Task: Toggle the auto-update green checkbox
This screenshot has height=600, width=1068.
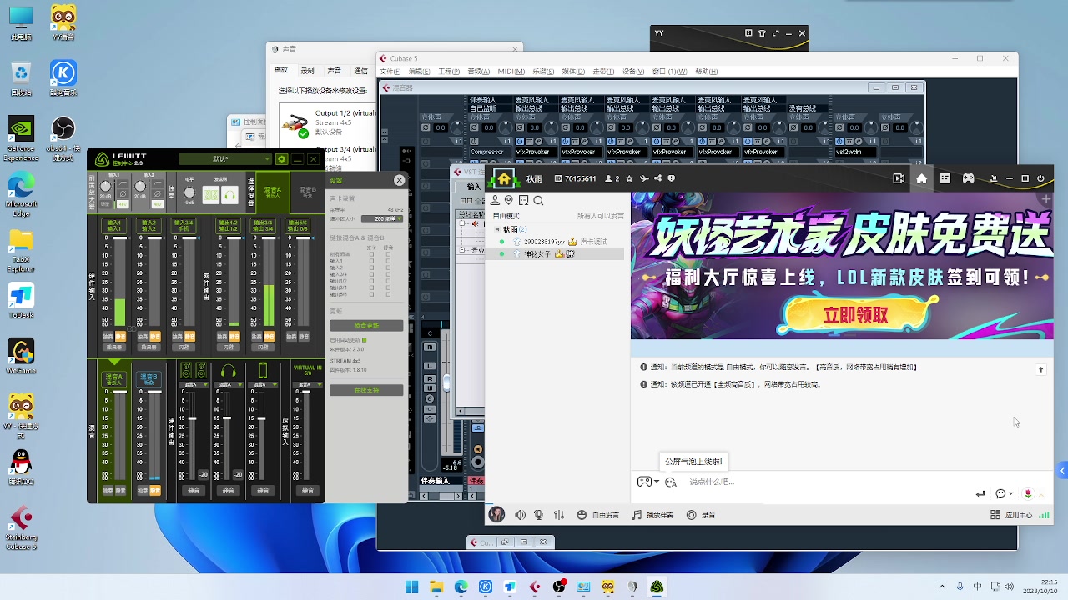Action: point(365,340)
